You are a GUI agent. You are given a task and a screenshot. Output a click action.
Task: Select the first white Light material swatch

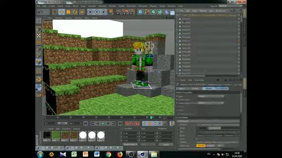click(83, 135)
